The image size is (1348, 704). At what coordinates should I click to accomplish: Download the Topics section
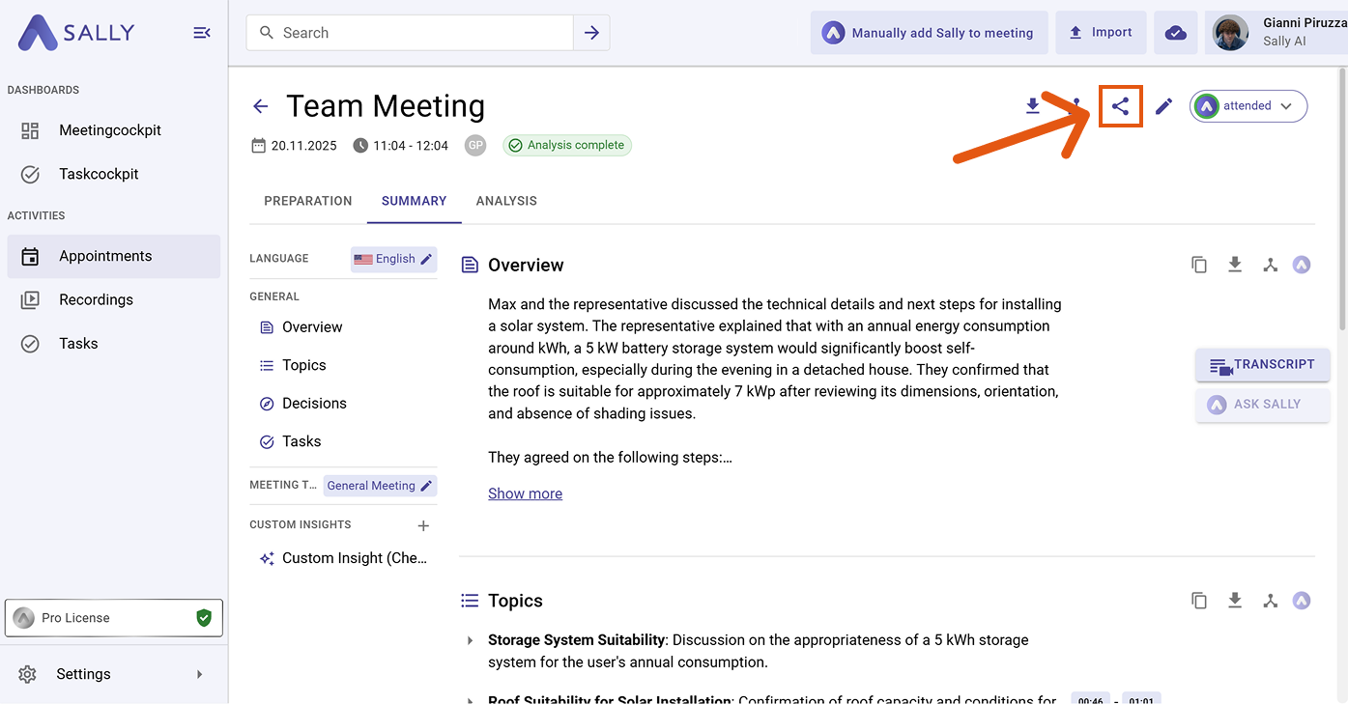[x=1235, y=601]
